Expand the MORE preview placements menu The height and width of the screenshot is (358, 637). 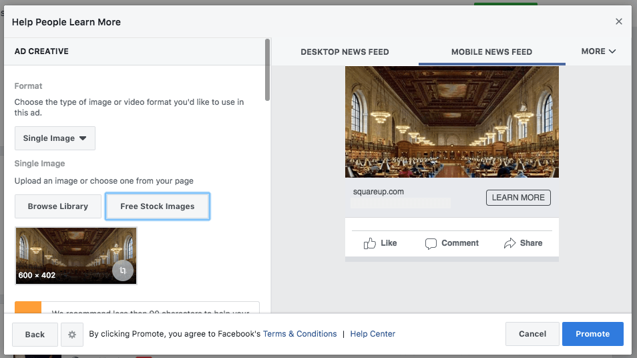[x=598, y=51]
